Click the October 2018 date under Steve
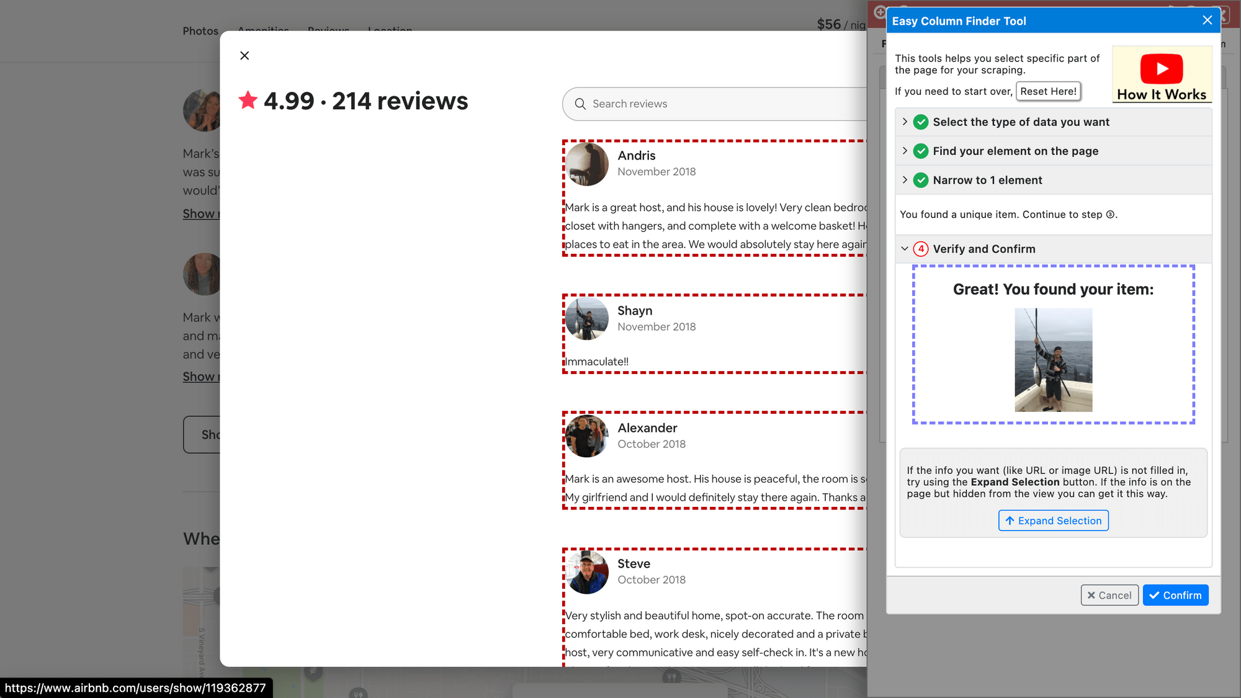The image size is (1241, 698). (652, 580)
